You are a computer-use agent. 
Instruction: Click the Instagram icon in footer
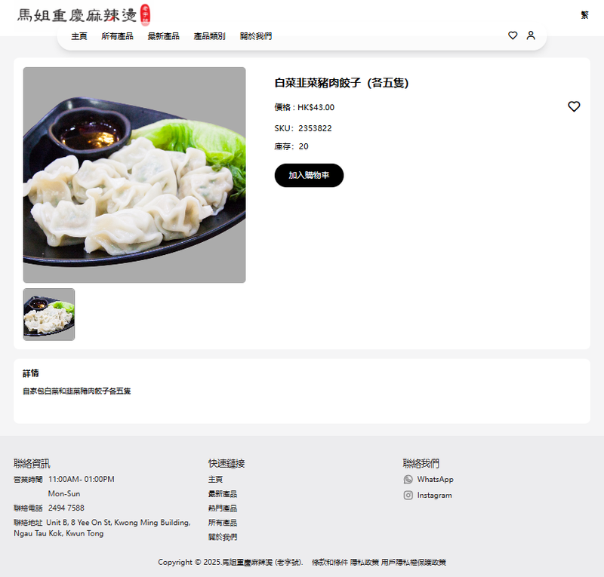tap(408, 495)
